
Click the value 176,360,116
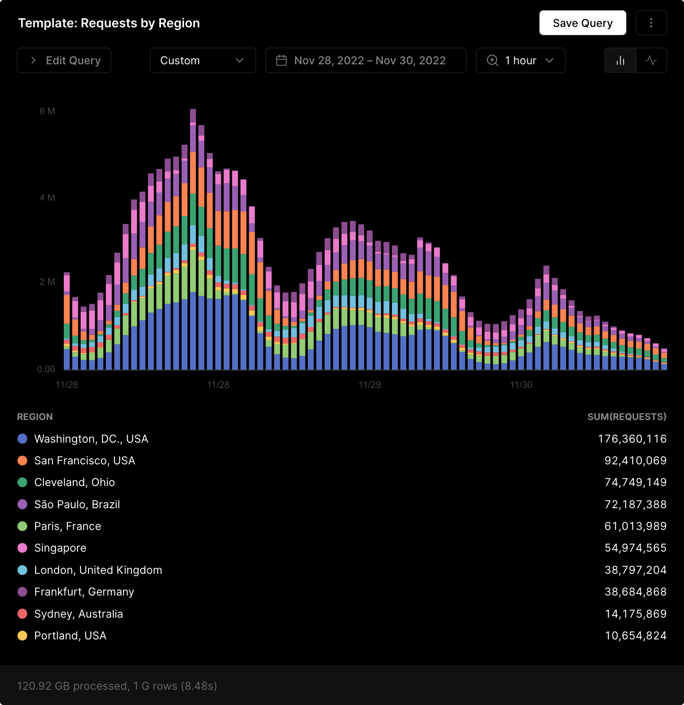[632, 439]
